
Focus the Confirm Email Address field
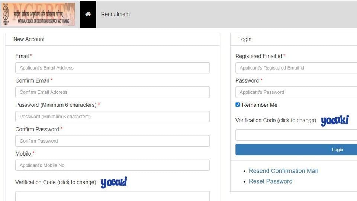[x=112, y=92]
